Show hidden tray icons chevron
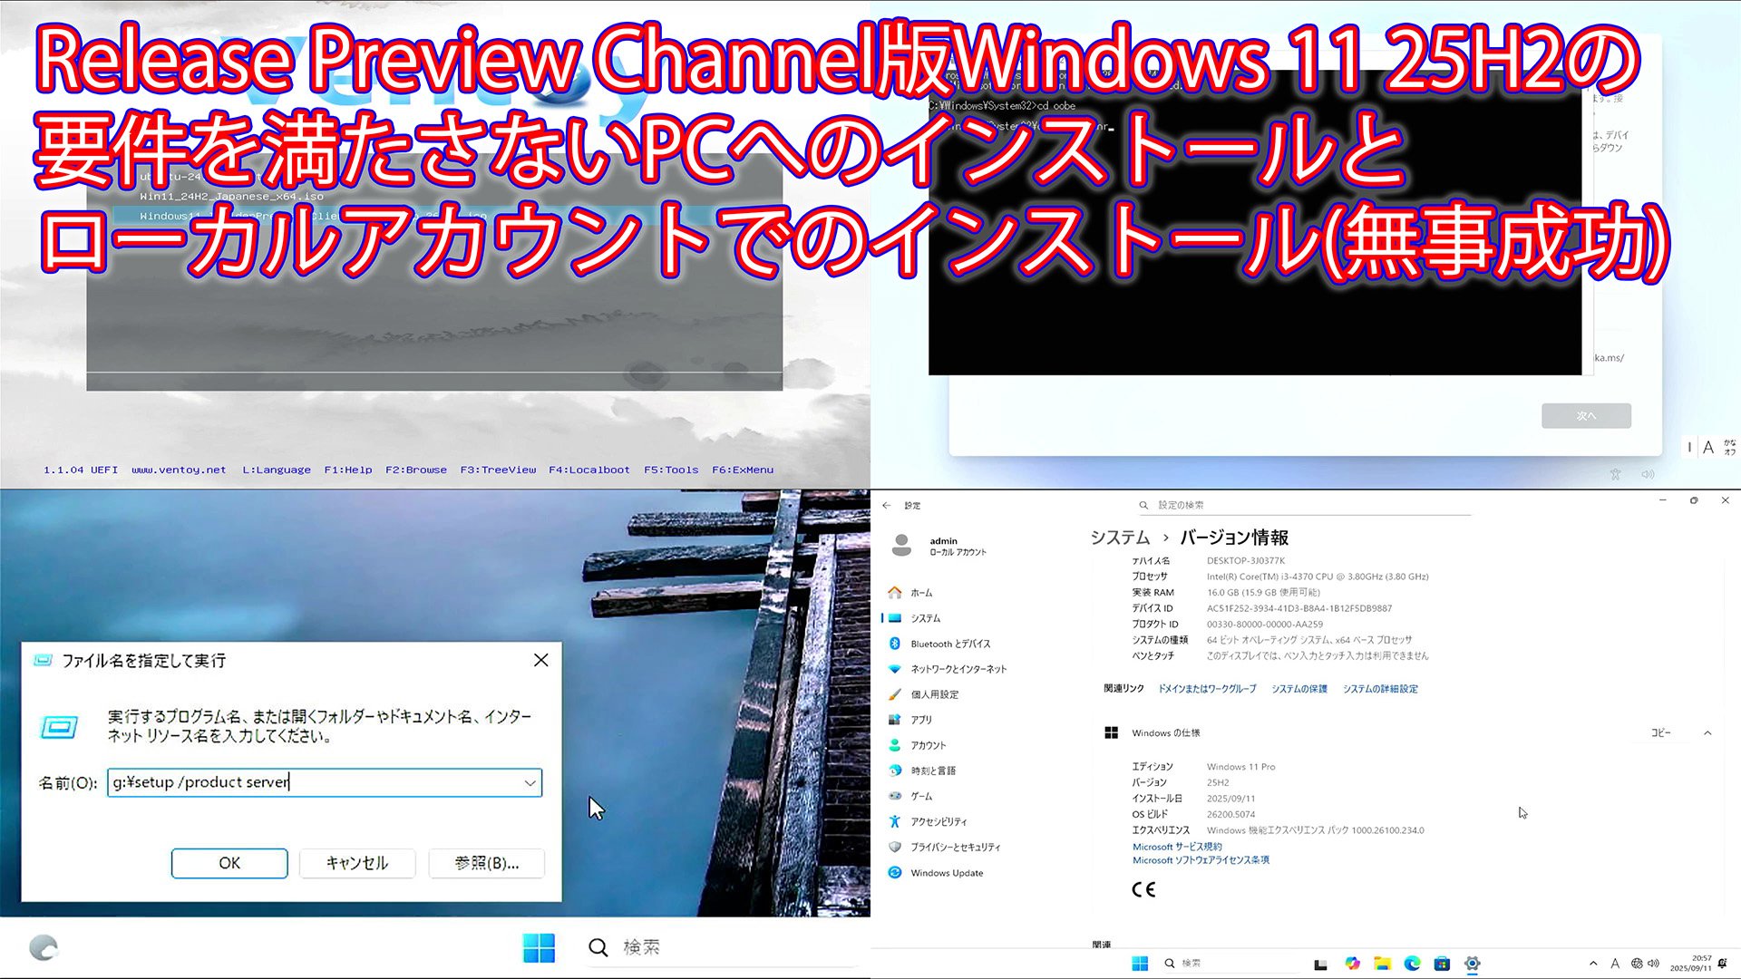Screen dimensions: 1741x979 coord(1593,964)
